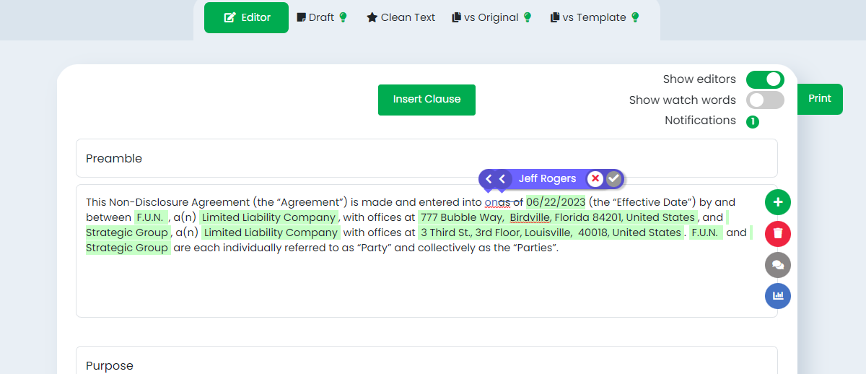Click the green notifications count badge
The image size is (866, 374).
pyautogui.click(x=752, y=121)
